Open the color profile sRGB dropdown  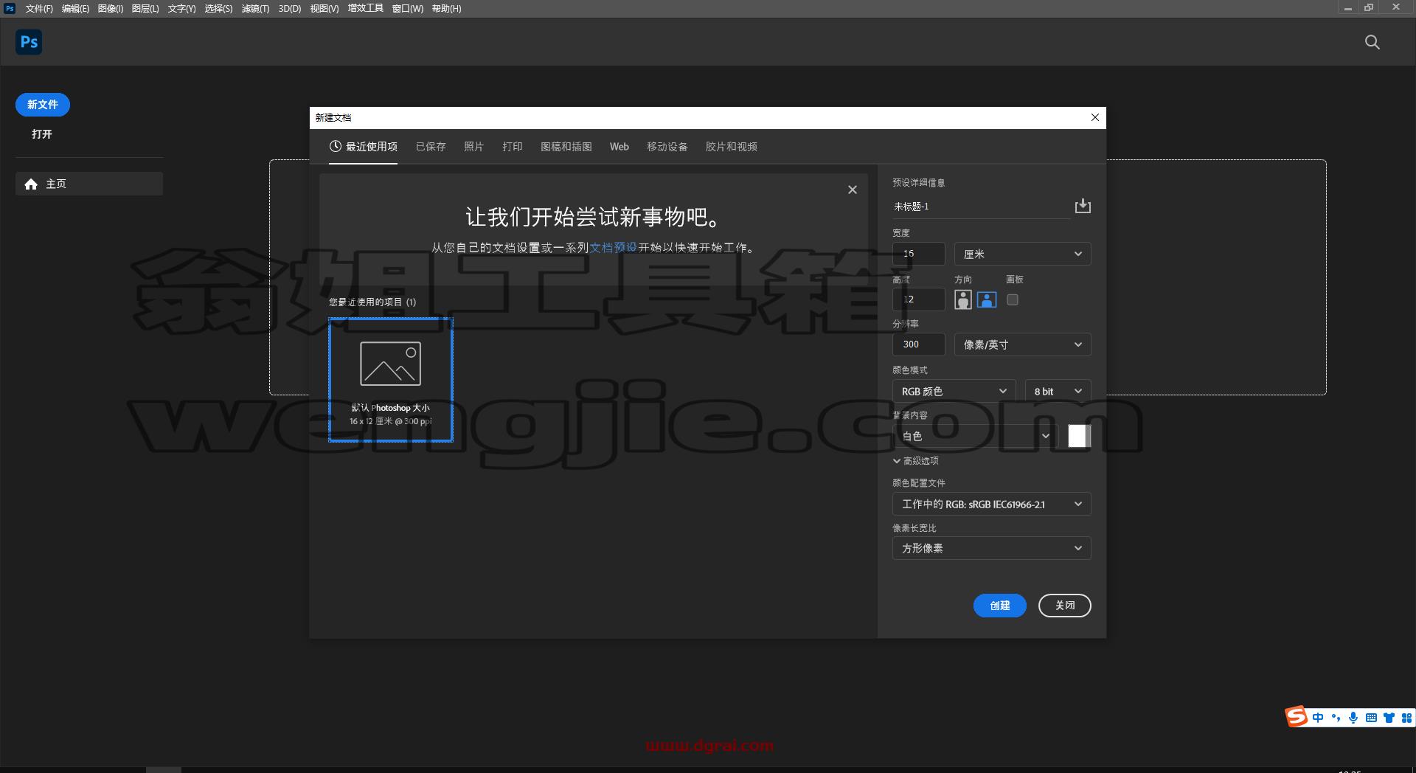tap(991, 504)
